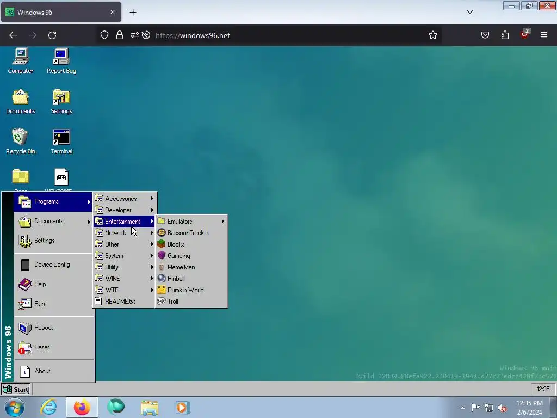This screenshot has height=418, width=557.
Task: Open the Windows 7 clock and date
Action: (529, 408)
